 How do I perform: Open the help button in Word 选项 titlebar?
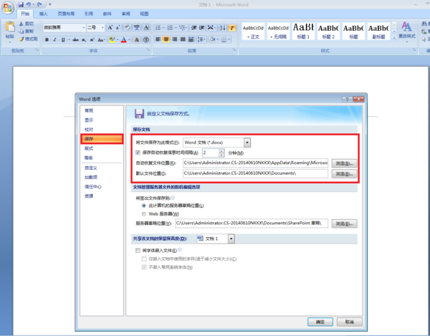click(347, 99)
